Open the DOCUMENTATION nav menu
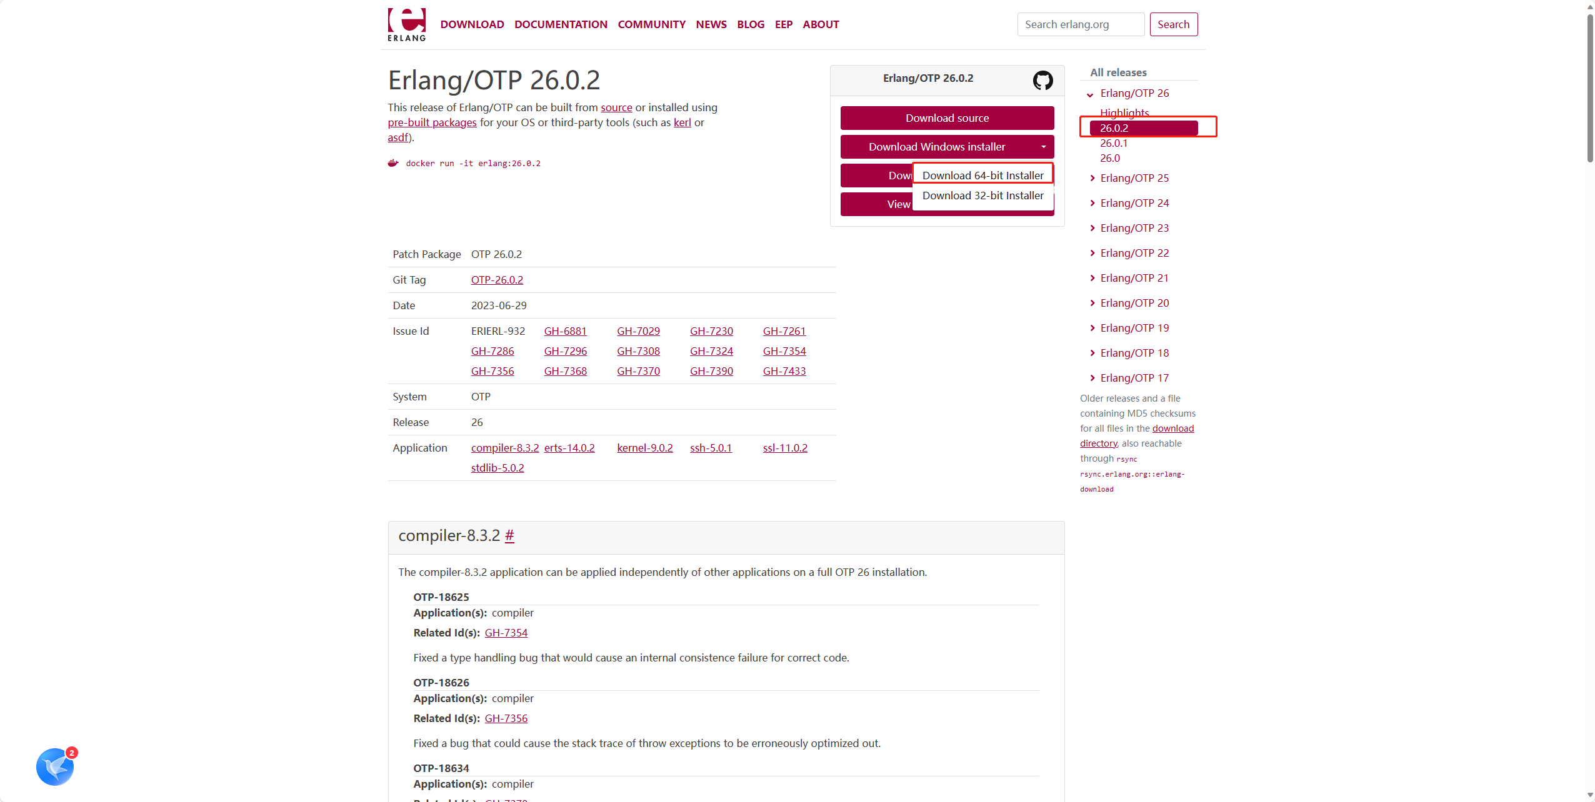Image resolution: width=1595 pixels, height=802 pixels. point(561,24)
